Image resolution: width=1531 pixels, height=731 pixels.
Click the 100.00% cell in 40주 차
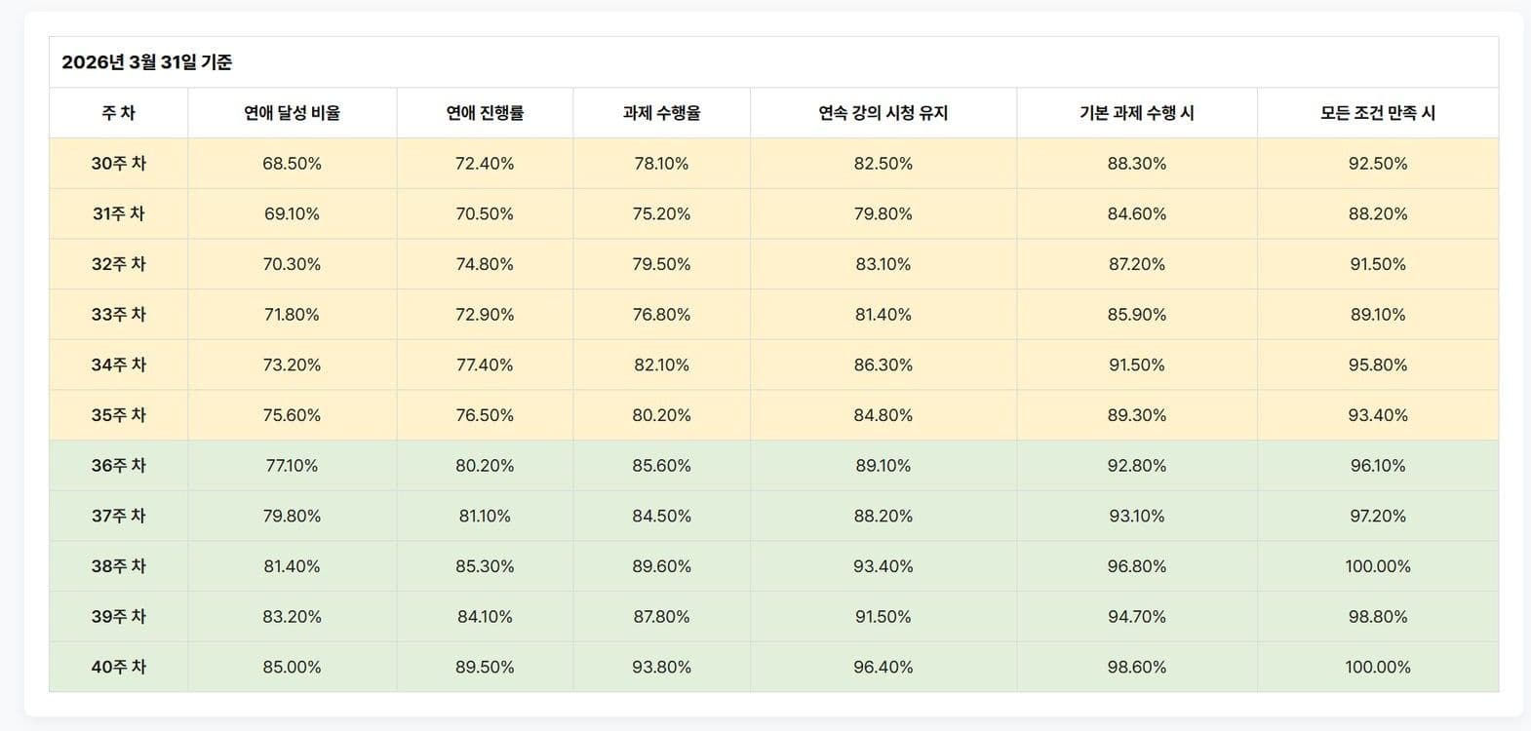click(1378, 667)
